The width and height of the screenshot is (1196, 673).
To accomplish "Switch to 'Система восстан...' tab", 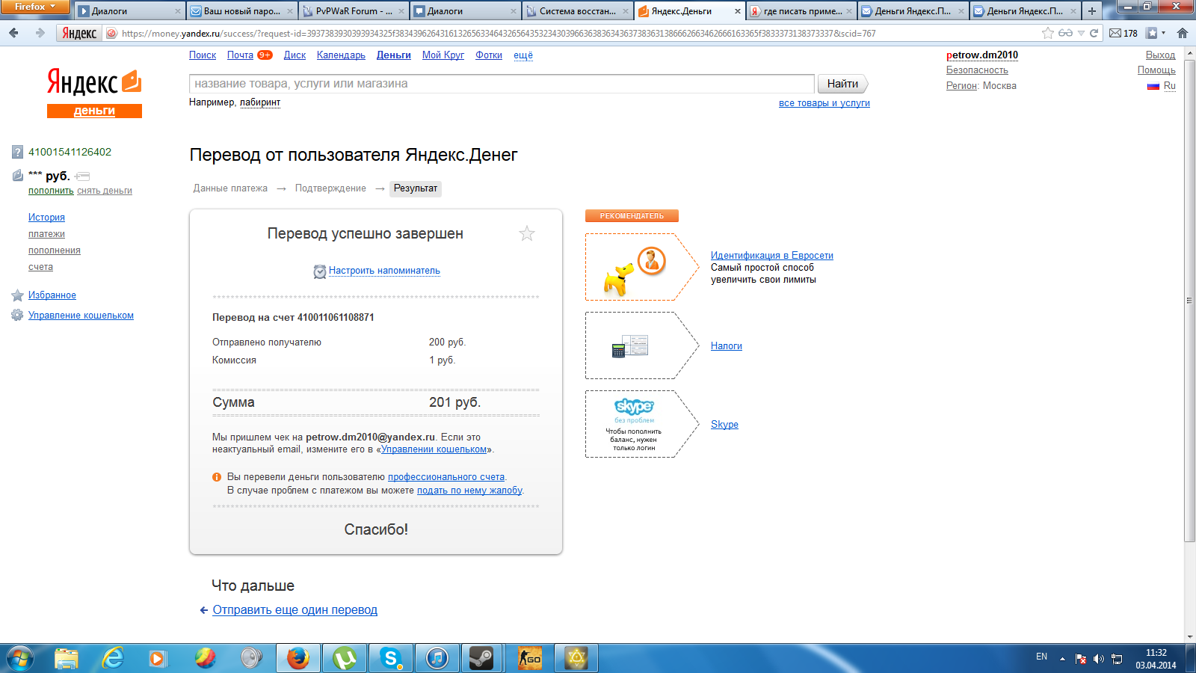I will [577, 11].
